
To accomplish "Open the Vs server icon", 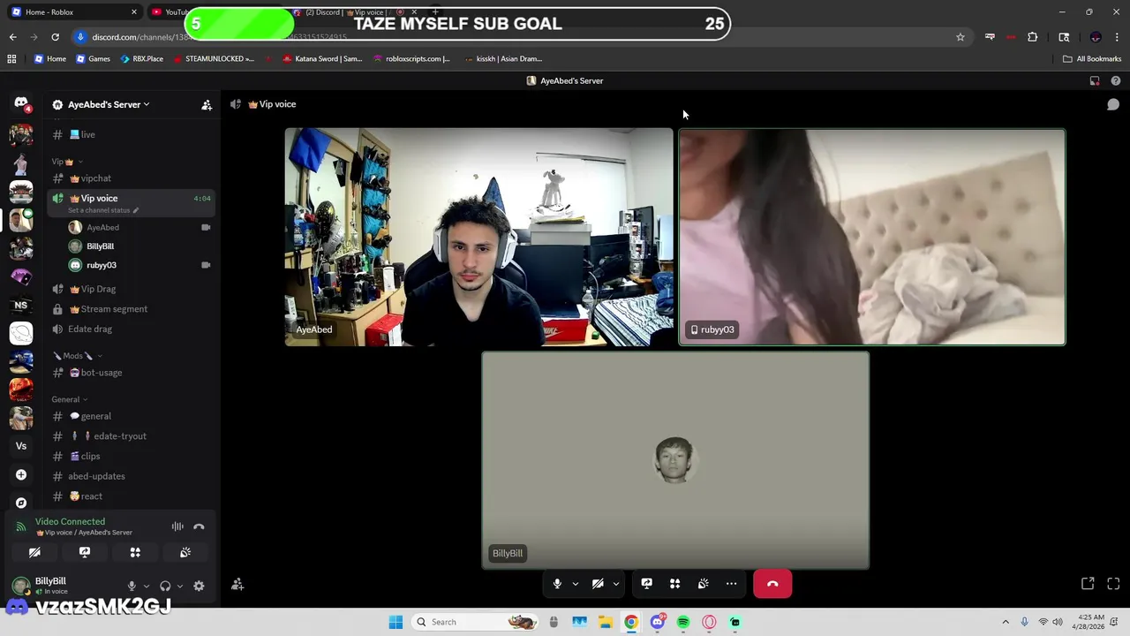I will coord(21,446).
